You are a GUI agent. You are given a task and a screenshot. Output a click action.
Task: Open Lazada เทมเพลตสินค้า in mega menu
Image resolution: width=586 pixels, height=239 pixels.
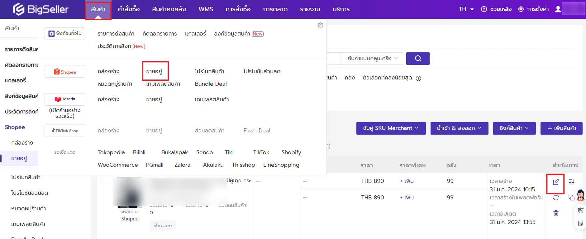(x=212, y=99)
